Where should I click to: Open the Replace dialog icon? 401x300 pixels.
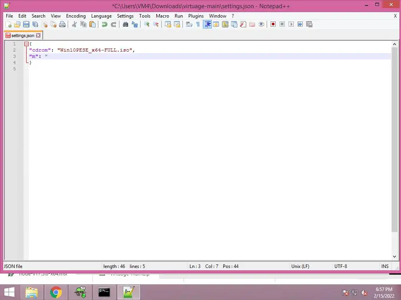point(135,25)
